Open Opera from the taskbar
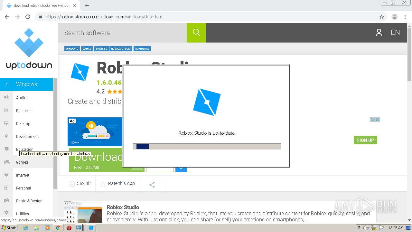The image size is (412, 232). [x=69, y=228]
